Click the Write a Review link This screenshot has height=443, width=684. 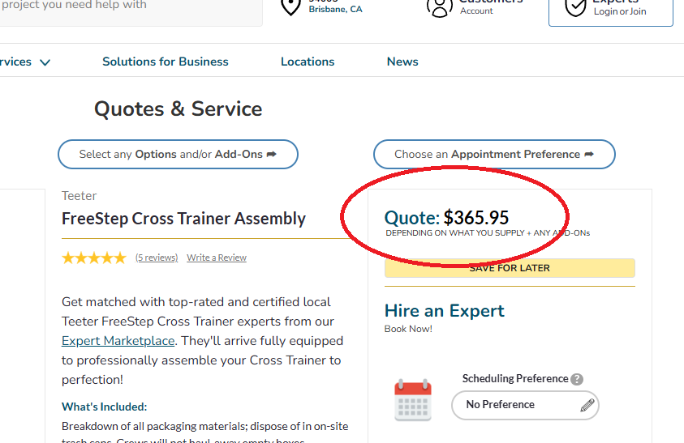click(217, 258)
